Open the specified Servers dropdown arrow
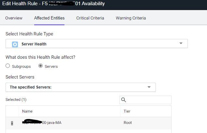Image resolution: width=207 pixels, height=133 pixels. click(149, 87)
